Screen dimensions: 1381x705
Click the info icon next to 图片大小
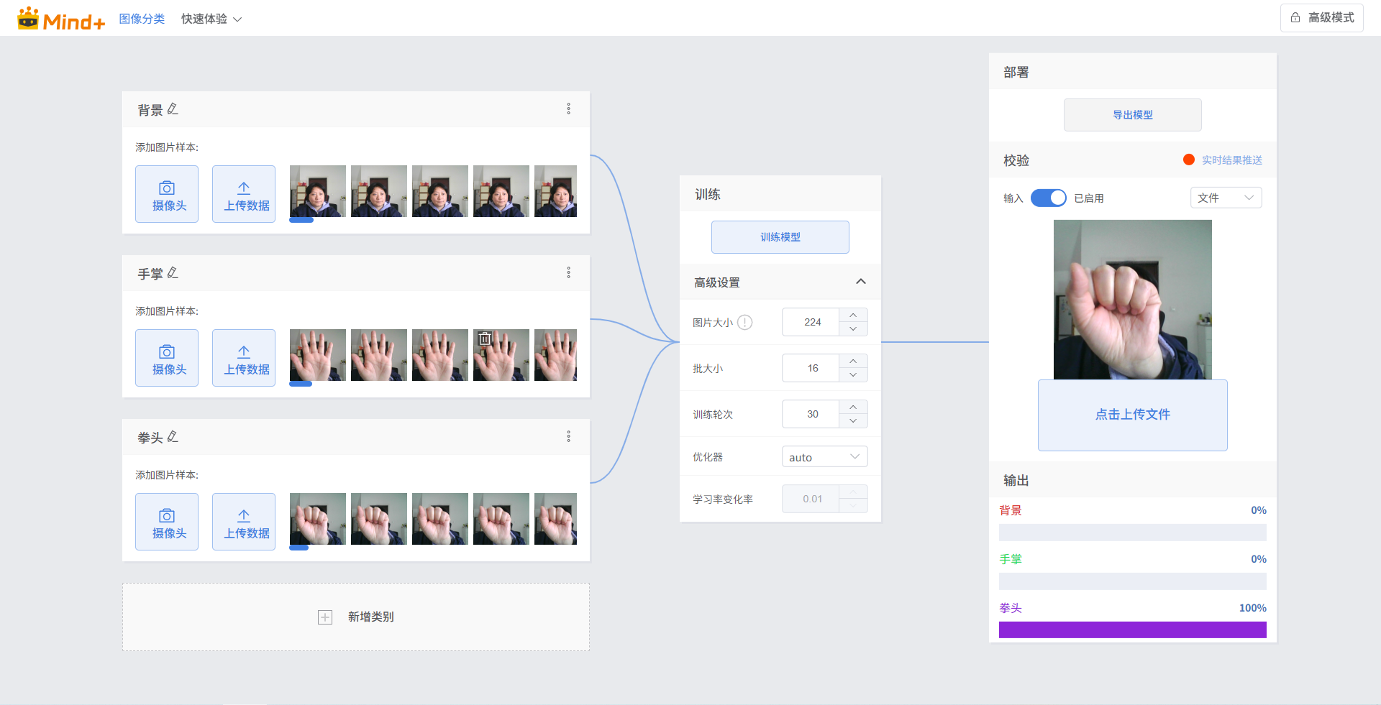(x=745, y=323)
